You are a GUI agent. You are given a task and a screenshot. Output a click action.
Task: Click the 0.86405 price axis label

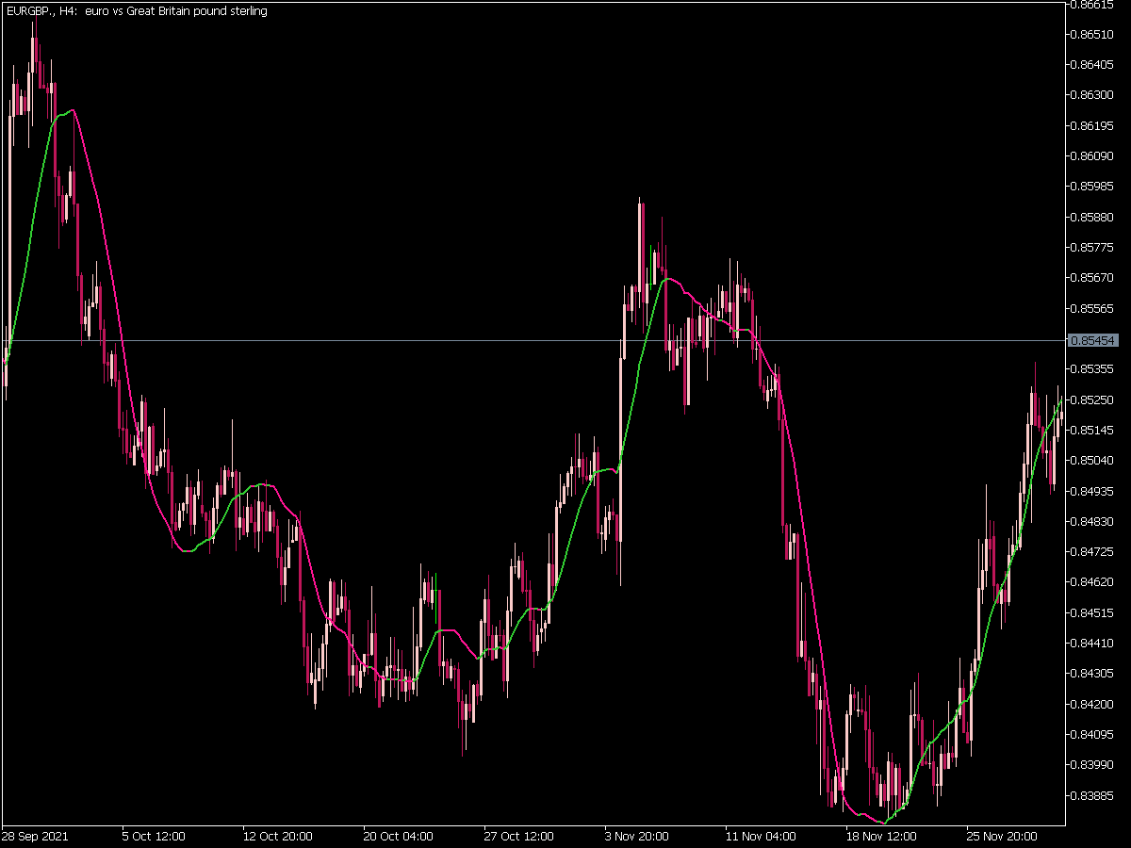[x=1091, y=65]
